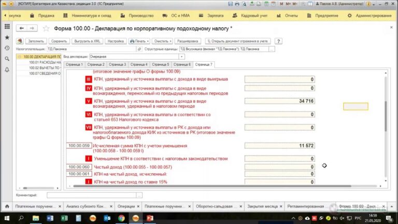
Task: Open the info icon in title bar
Action: coord(368,4)
